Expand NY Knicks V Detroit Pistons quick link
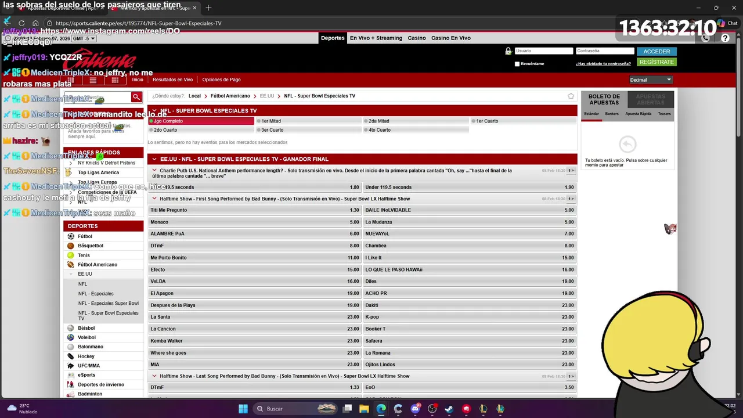743x418 pixels. point(71,163)
